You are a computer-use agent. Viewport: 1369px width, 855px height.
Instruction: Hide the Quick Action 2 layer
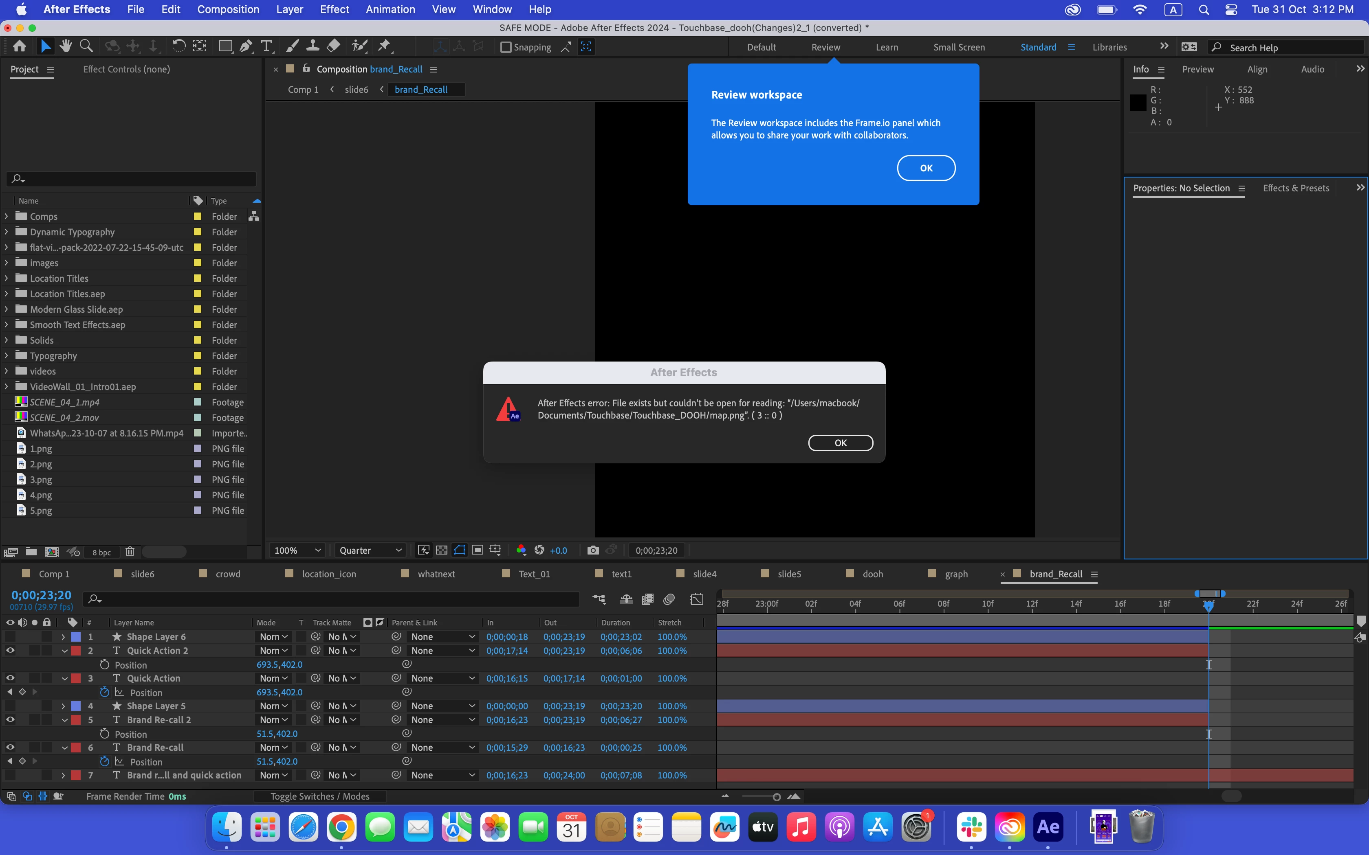10,650
